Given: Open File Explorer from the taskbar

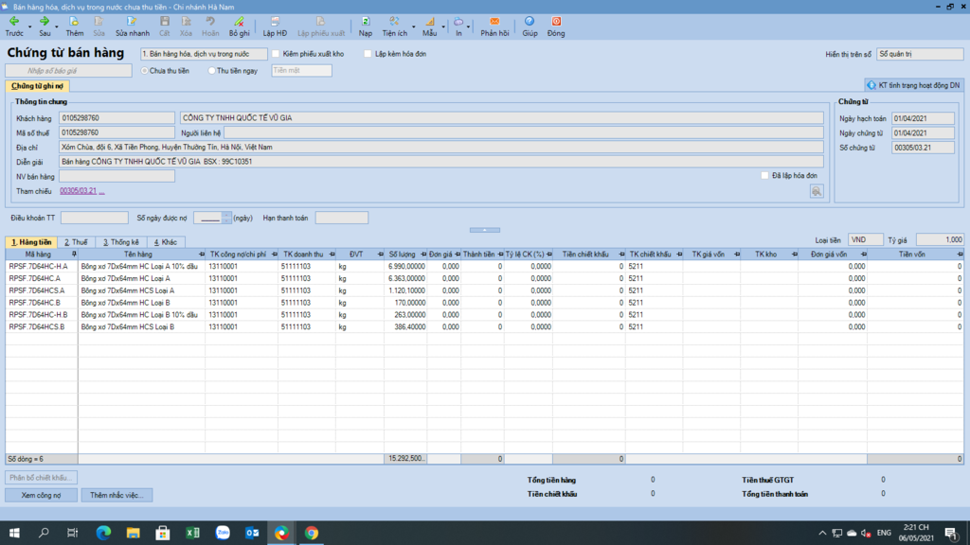Looking at the screenshot, I should coord(133,533).
